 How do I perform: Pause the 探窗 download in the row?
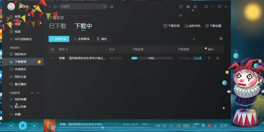click(209, 58)
